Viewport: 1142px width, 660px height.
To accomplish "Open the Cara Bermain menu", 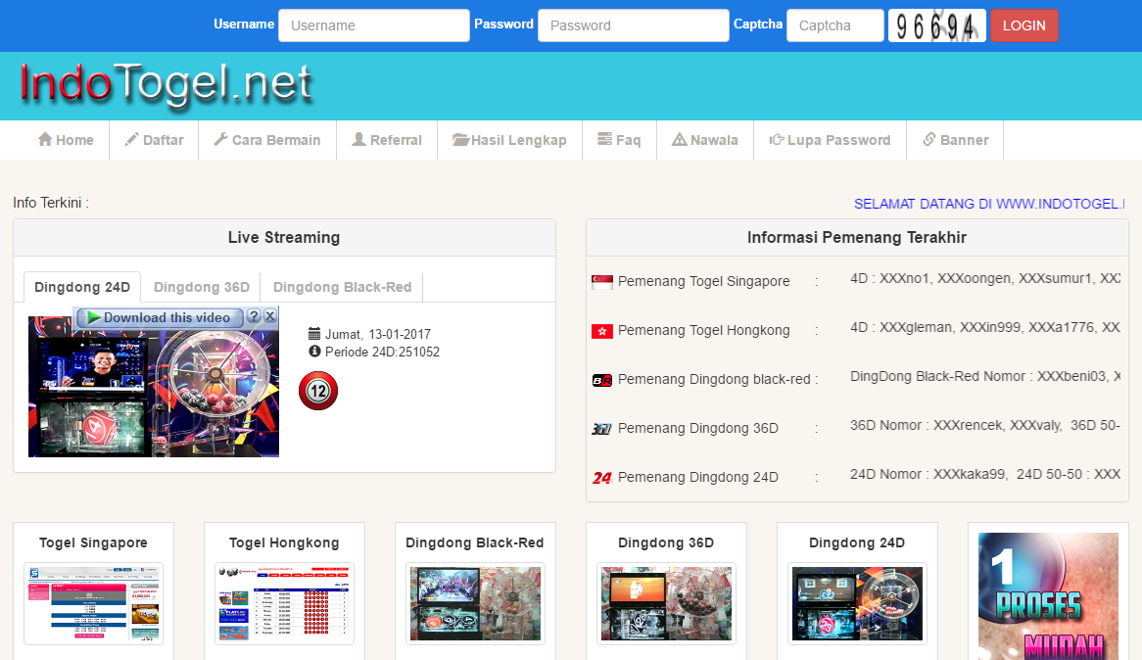I will (x=267, y=140).
